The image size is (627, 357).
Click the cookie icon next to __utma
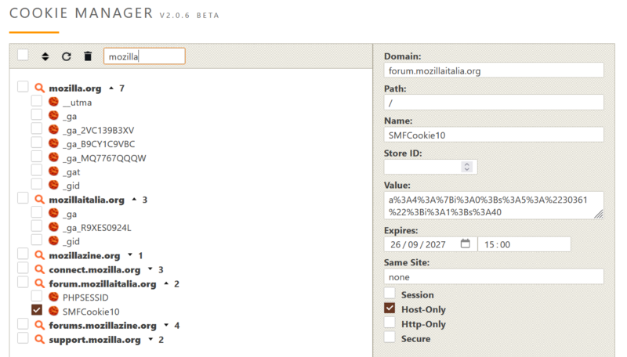(x=53, y=102)
